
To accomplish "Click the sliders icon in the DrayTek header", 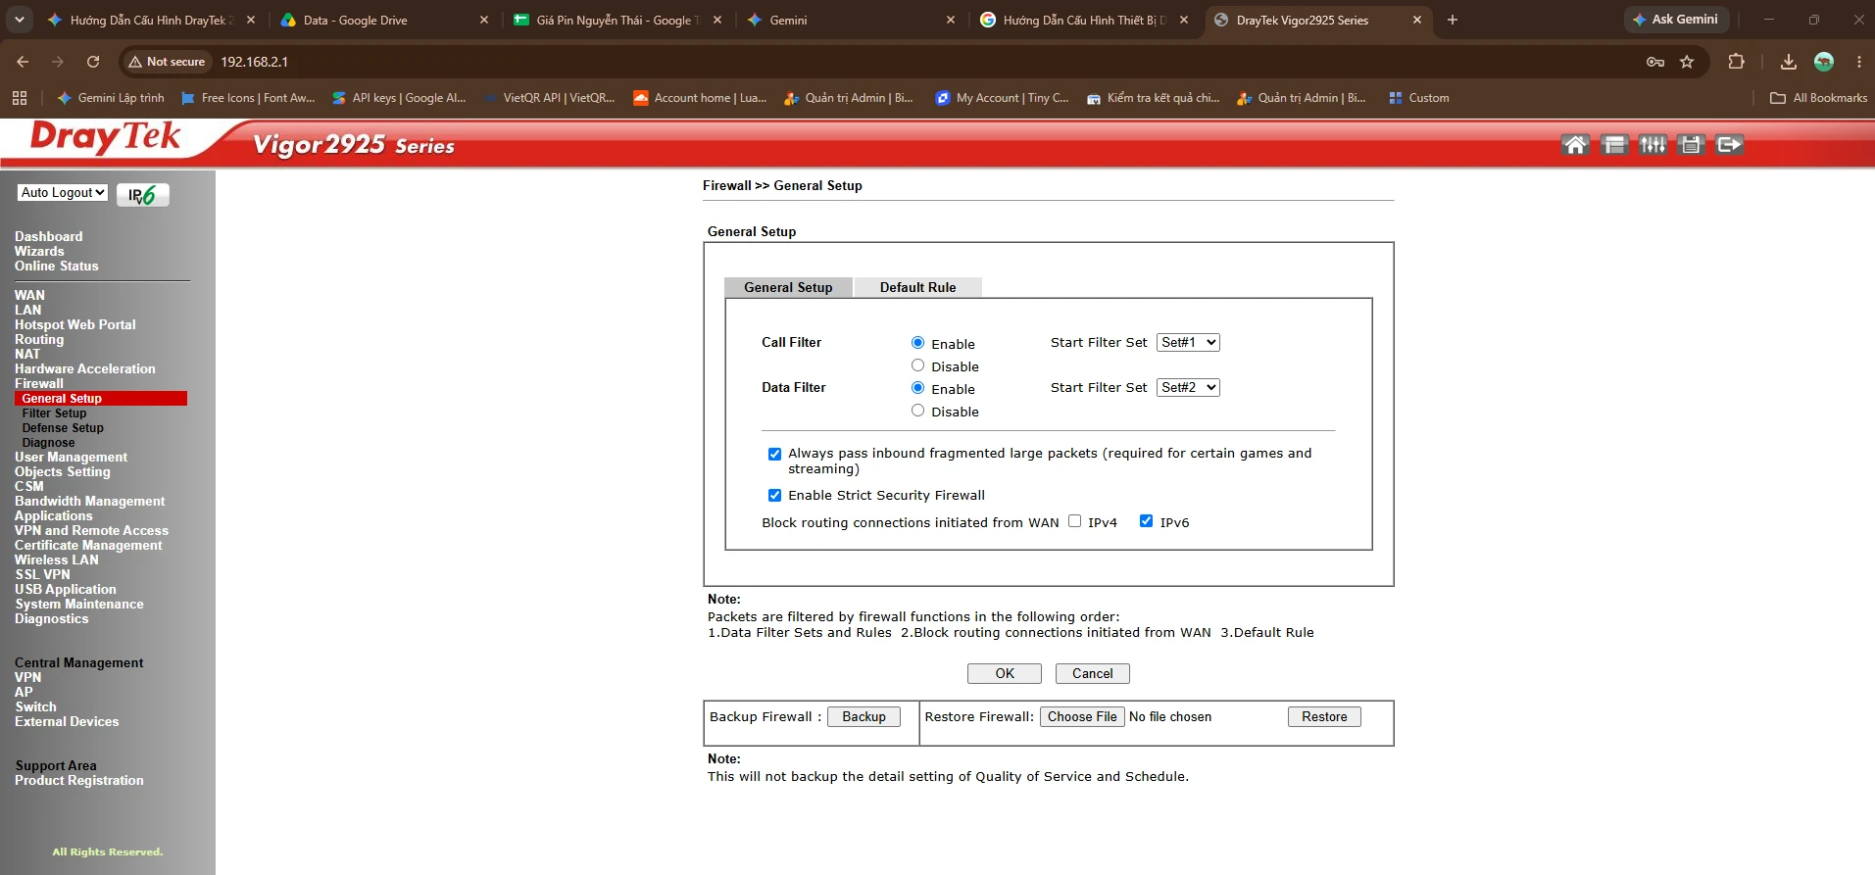I will pyautogui.click(x=1653, y=145).
